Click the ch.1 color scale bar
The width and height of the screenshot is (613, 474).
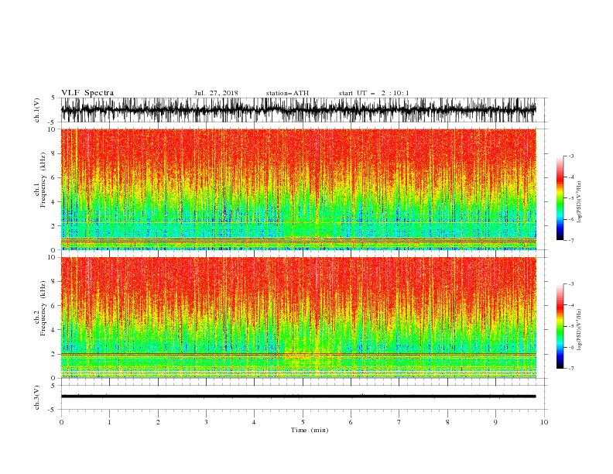(x=560, y=198)
